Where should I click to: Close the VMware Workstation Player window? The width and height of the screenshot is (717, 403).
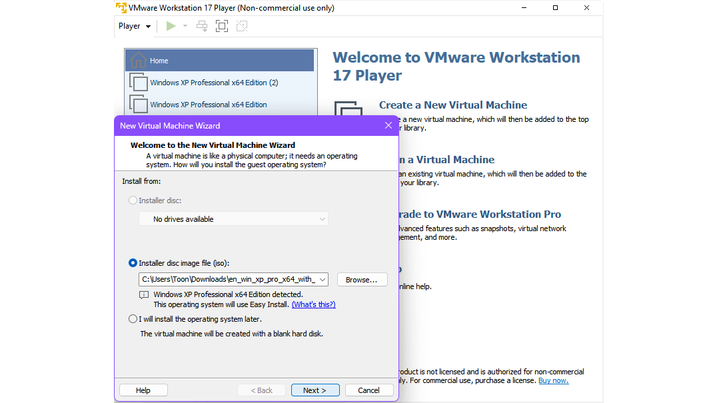coord(586,8)
